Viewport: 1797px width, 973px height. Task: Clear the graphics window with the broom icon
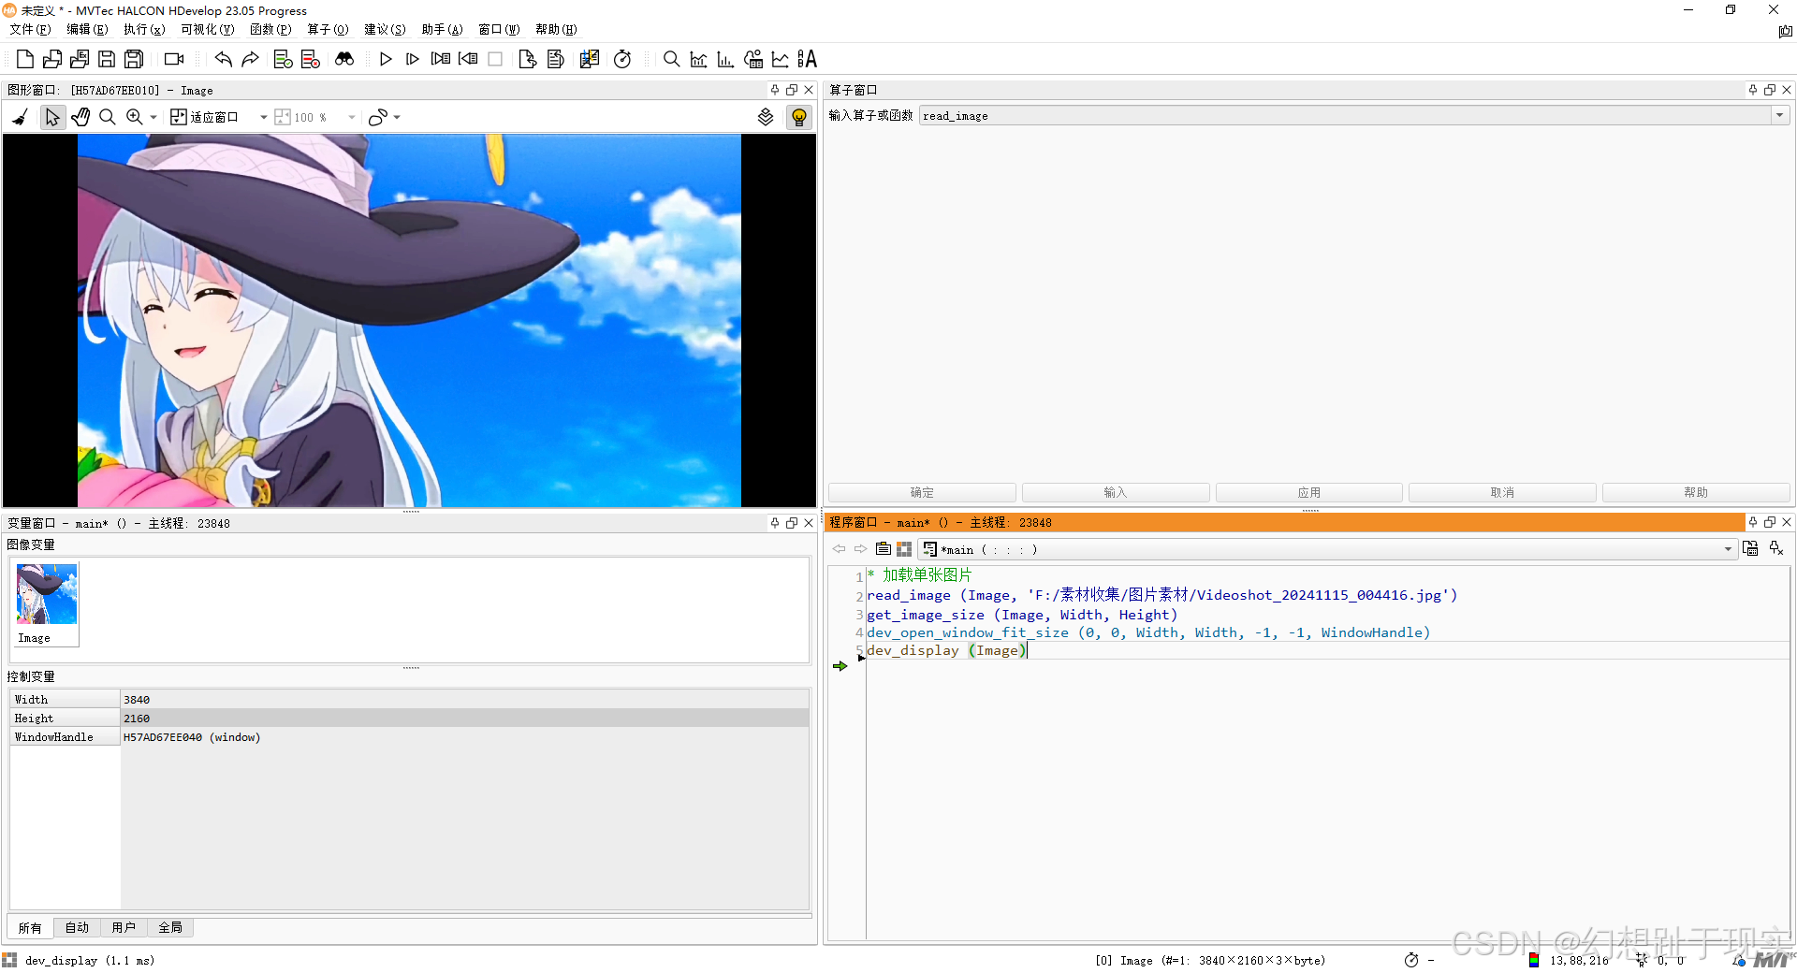pos(21,117)
